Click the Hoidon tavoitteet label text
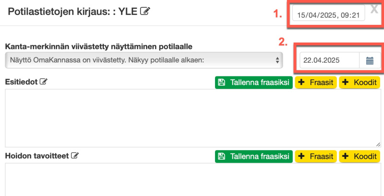Screen dimensions: 384x196 tap(36, 156)
